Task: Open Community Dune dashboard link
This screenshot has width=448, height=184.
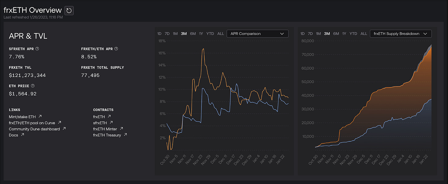Action: (34, 129)
